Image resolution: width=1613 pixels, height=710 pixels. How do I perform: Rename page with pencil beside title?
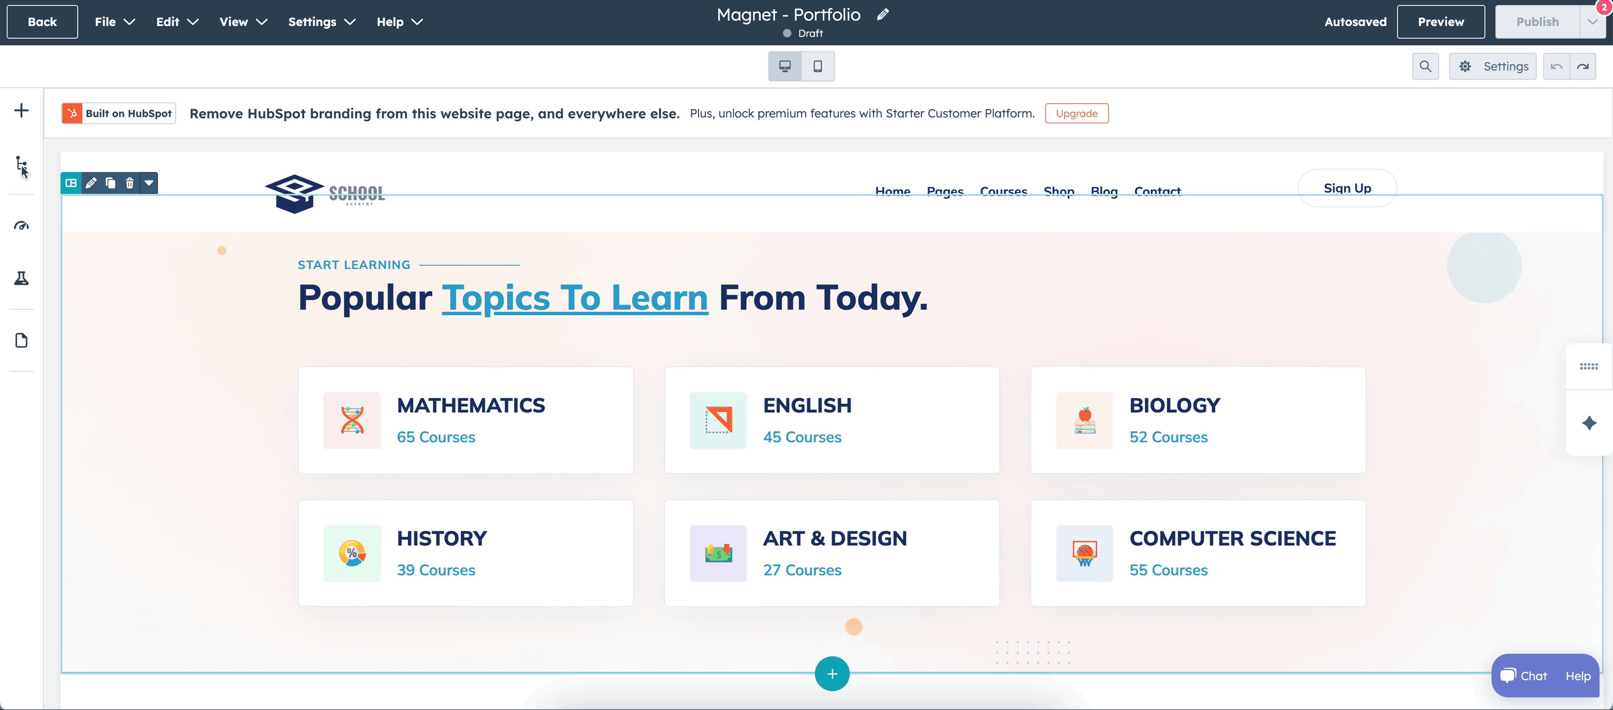click(883, 14)
